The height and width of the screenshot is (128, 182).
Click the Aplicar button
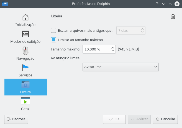(139, 119)
